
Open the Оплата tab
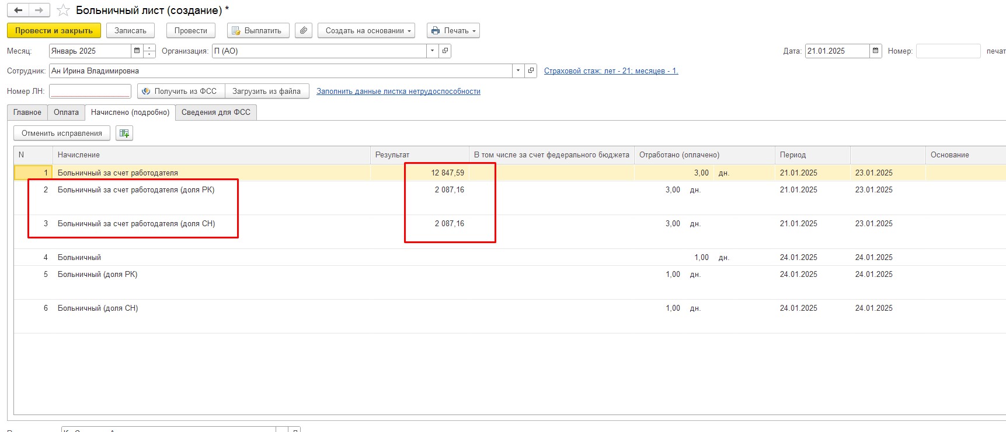66,112
